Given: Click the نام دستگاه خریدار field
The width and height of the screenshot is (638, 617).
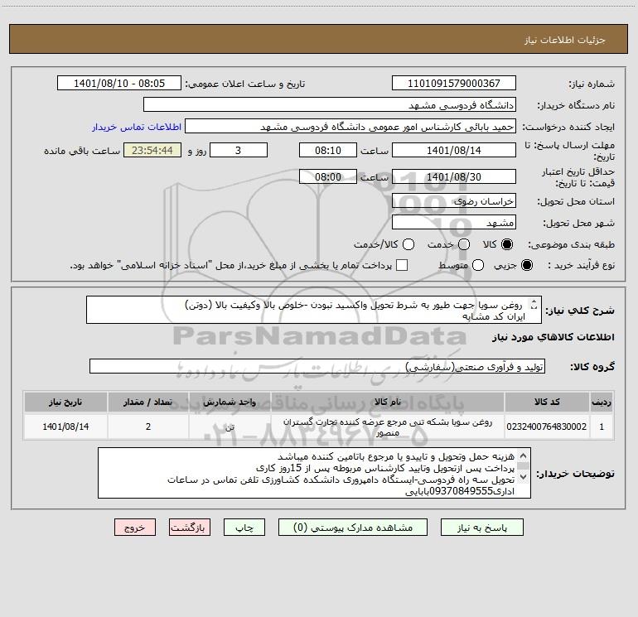Looking at the screenshot, I should coord(330,104).
